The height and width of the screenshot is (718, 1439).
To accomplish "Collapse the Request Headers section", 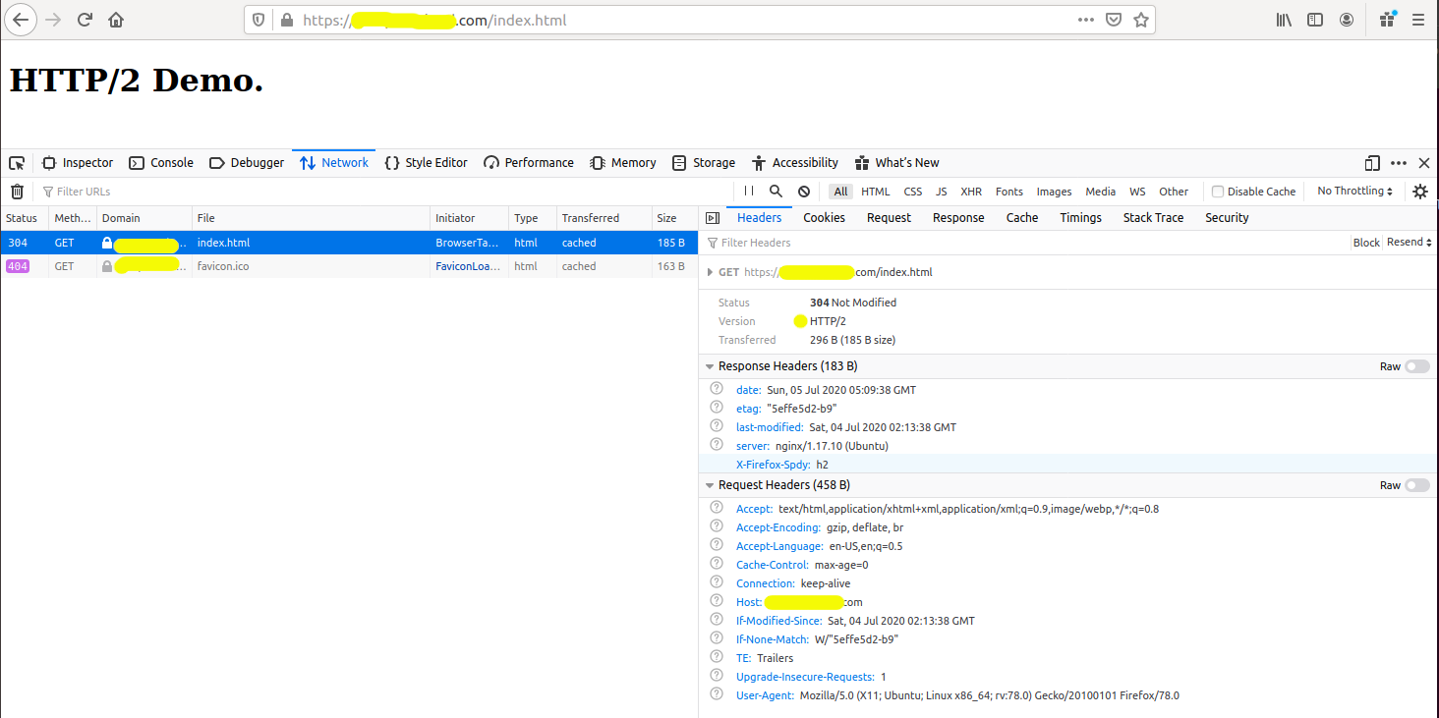I will (x=710, y=485).
